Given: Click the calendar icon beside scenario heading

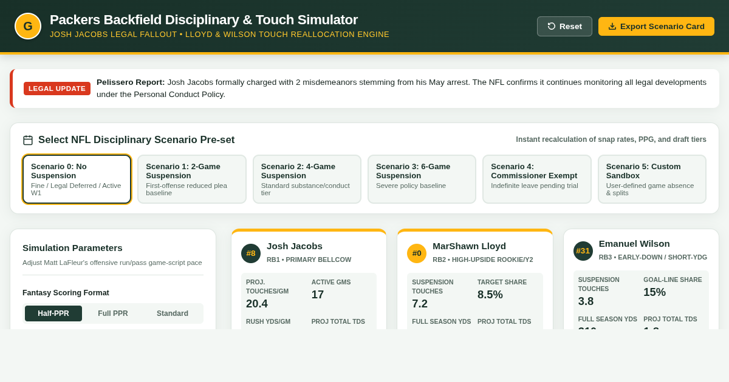Looking at the screenshot, I should [x=28, y=140].
